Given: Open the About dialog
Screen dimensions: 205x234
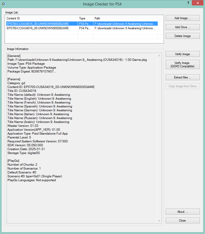Looking at the screenshot, I should pyautogui.click(x=183, y=212).
